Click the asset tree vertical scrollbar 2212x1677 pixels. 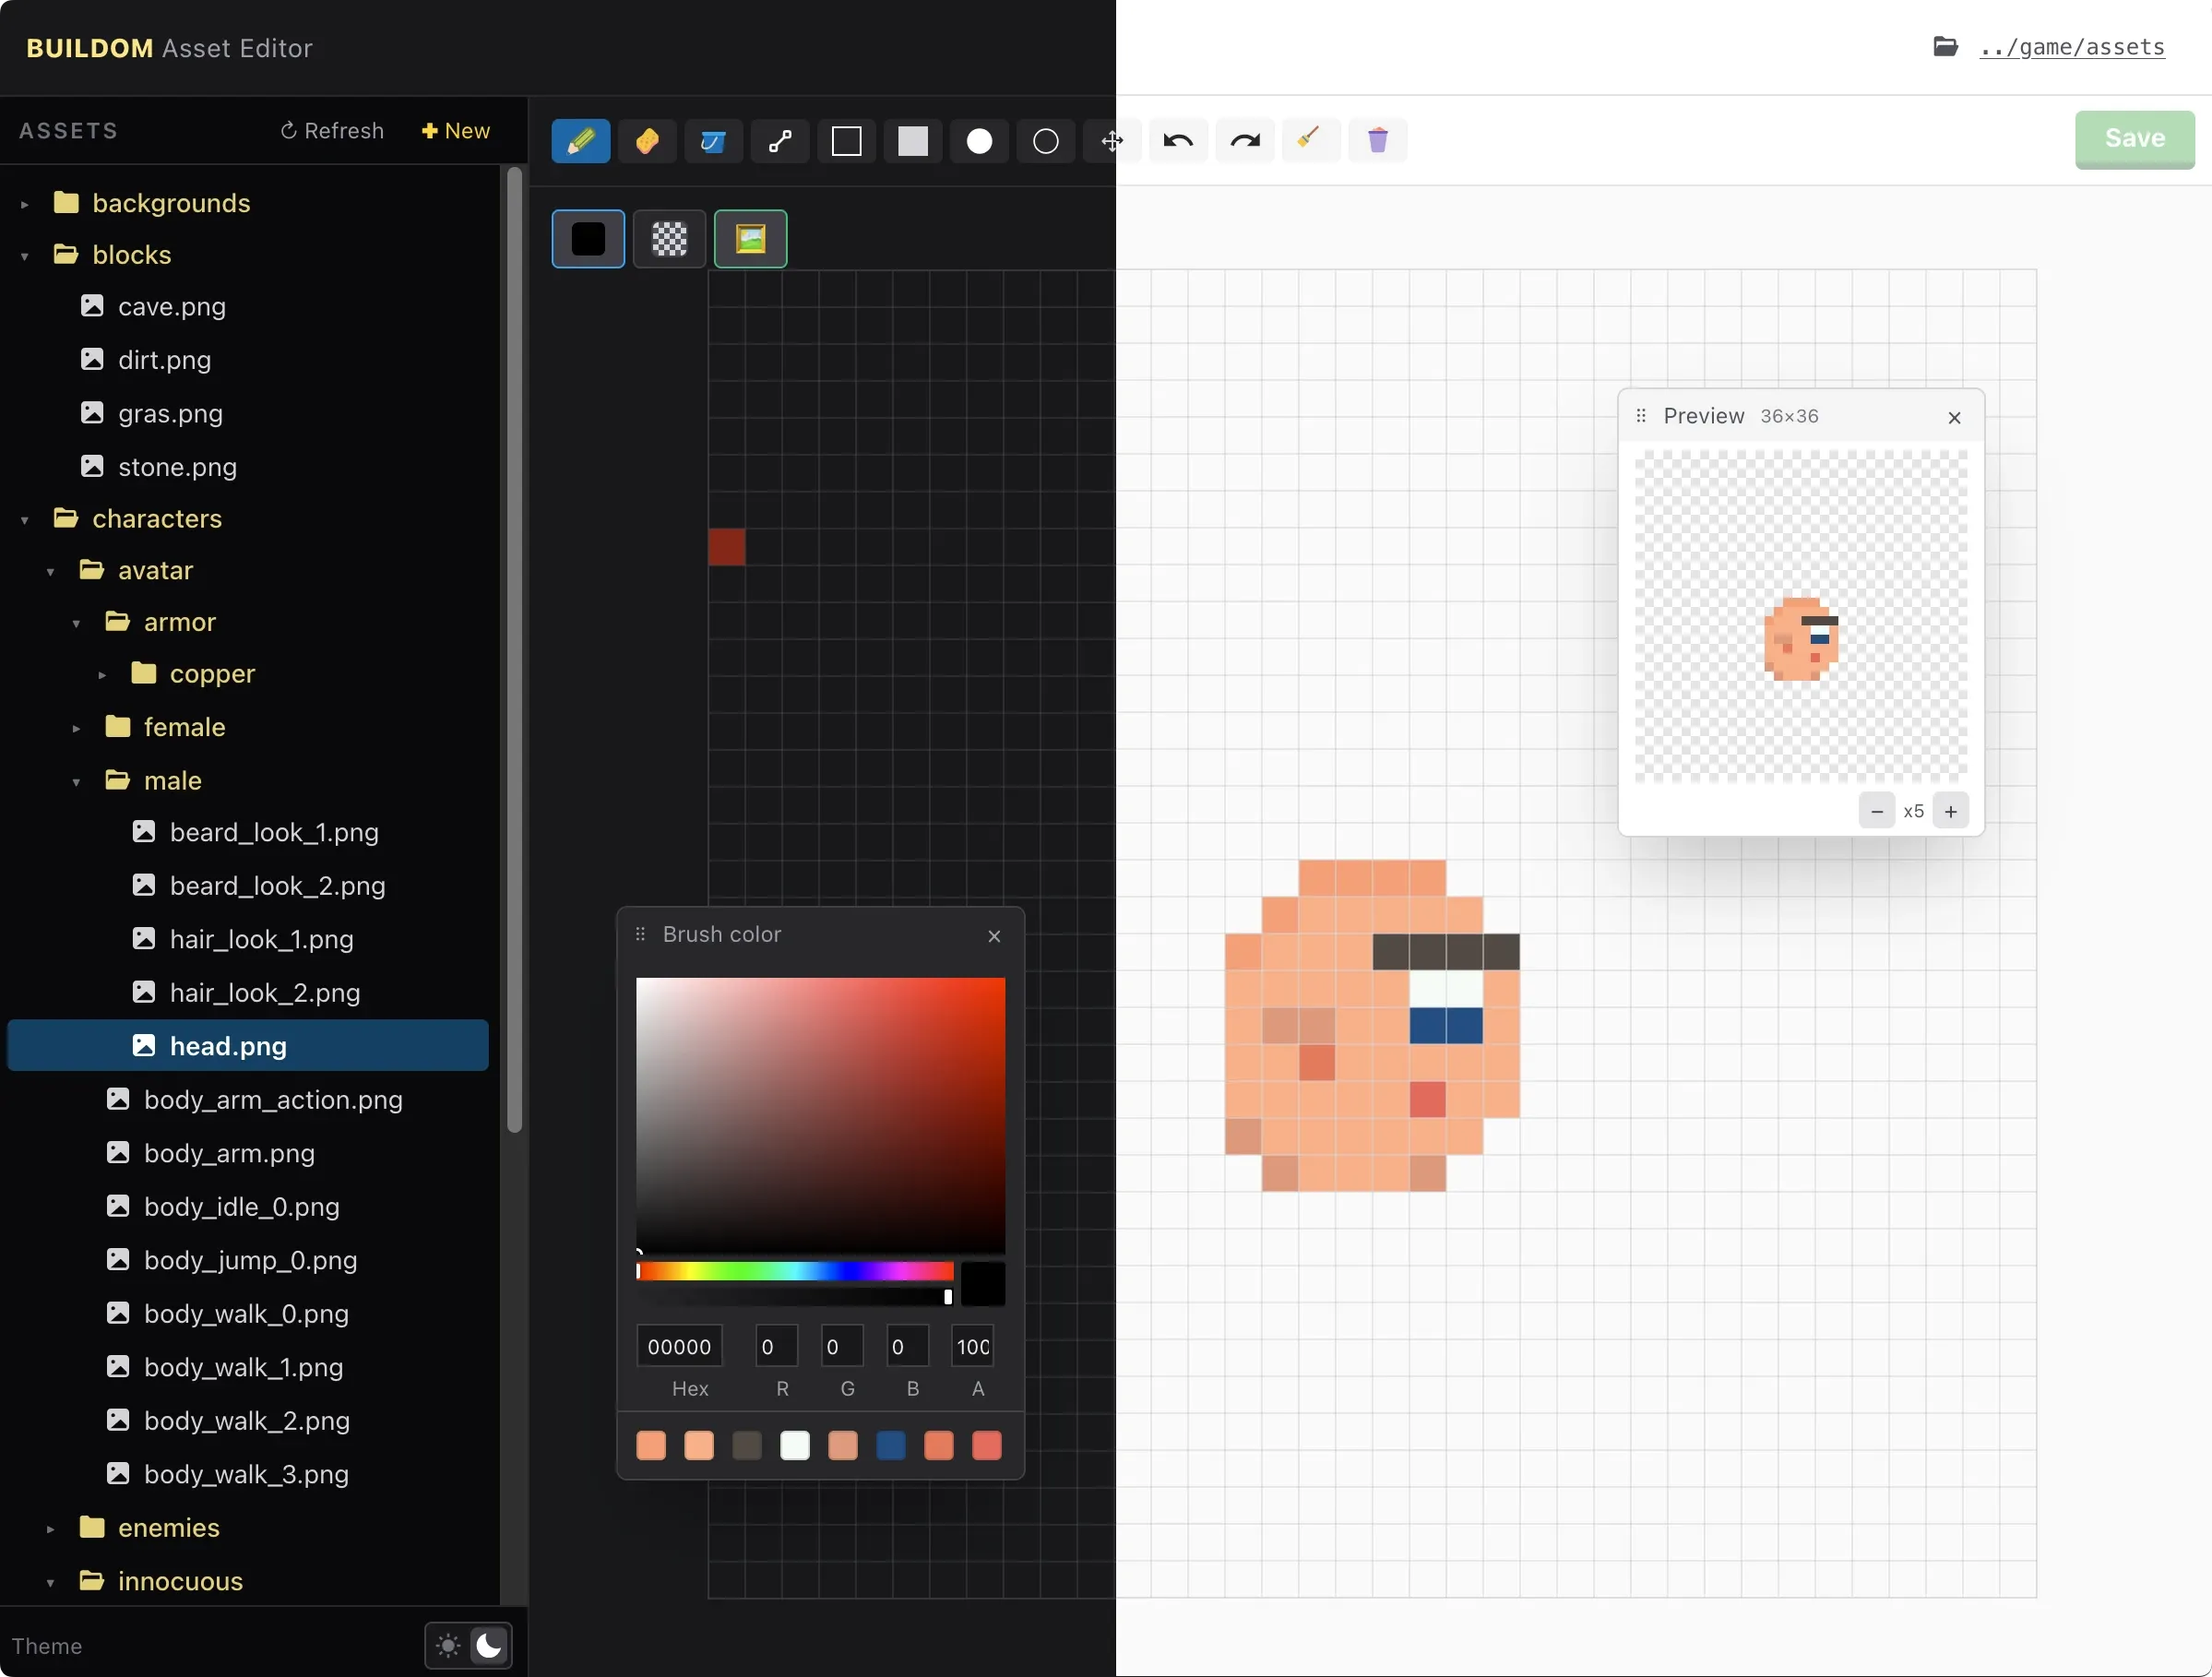pyautogui.click(x=515, y=650)
